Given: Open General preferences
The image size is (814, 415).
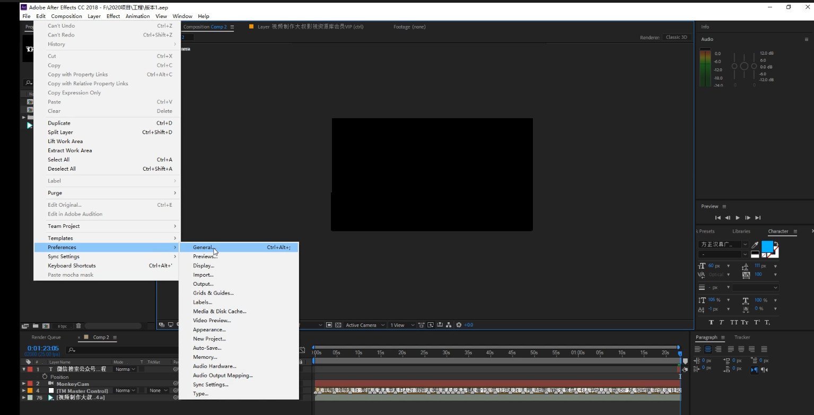Looking at the screenshot, I should pos(239,248).
